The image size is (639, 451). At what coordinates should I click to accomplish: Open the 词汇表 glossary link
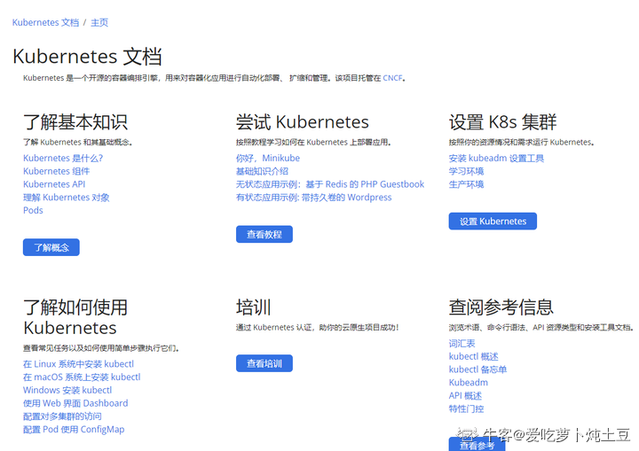[461, 343]
